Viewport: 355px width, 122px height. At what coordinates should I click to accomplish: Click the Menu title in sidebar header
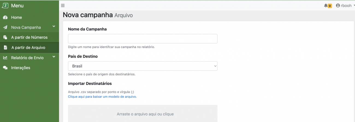tap(17, 6)
